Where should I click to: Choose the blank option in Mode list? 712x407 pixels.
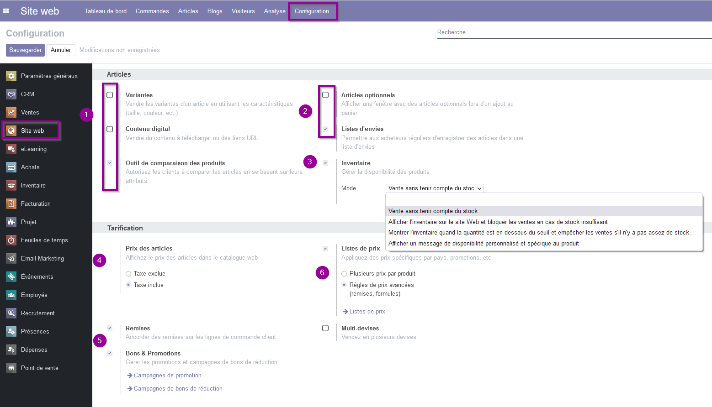point(544,200)
